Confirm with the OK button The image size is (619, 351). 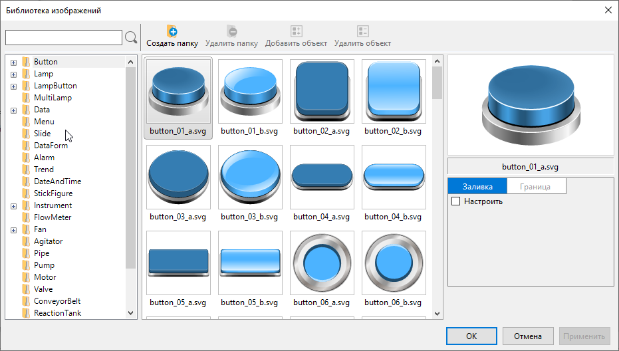(471, 336)
